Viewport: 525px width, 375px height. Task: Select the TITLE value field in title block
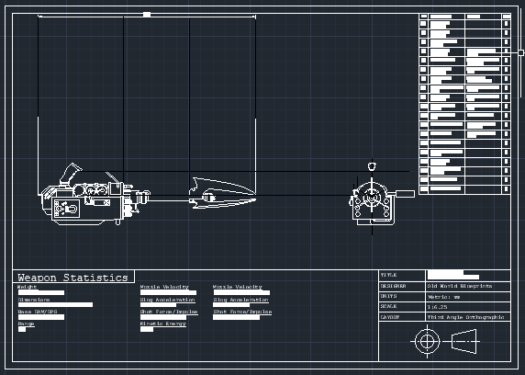[x=468, y=276]
